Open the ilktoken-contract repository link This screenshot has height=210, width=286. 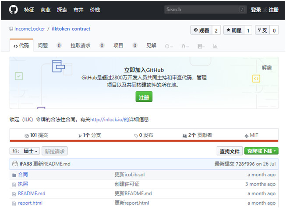click(x=71, y=29)
